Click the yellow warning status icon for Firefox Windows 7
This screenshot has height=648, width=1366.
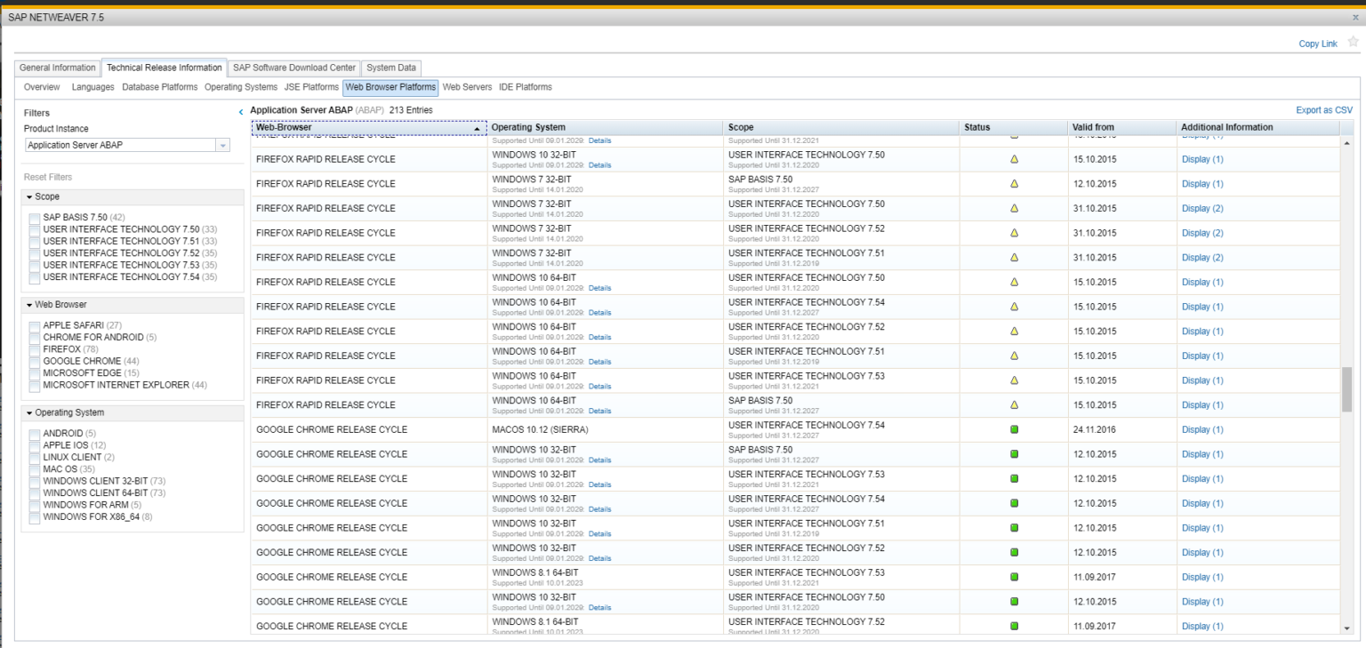1012,184
